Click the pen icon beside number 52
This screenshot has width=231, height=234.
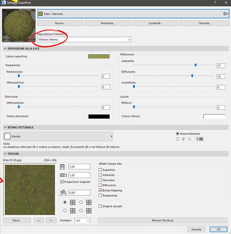point(183,139)
